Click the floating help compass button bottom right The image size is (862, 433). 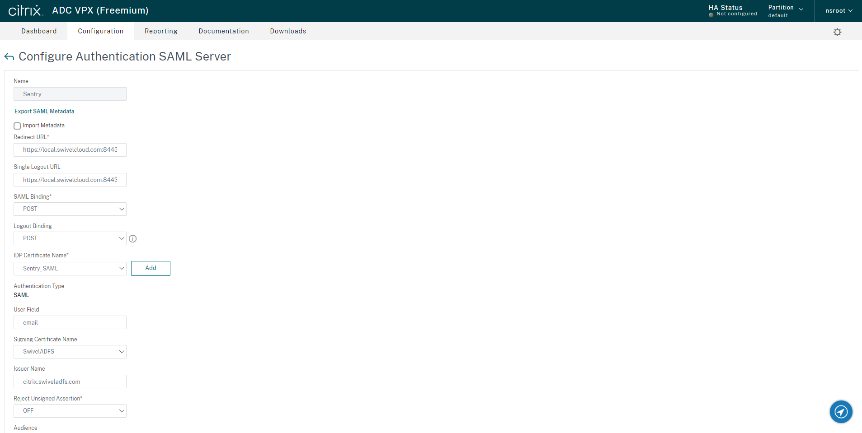pos(840,411)
